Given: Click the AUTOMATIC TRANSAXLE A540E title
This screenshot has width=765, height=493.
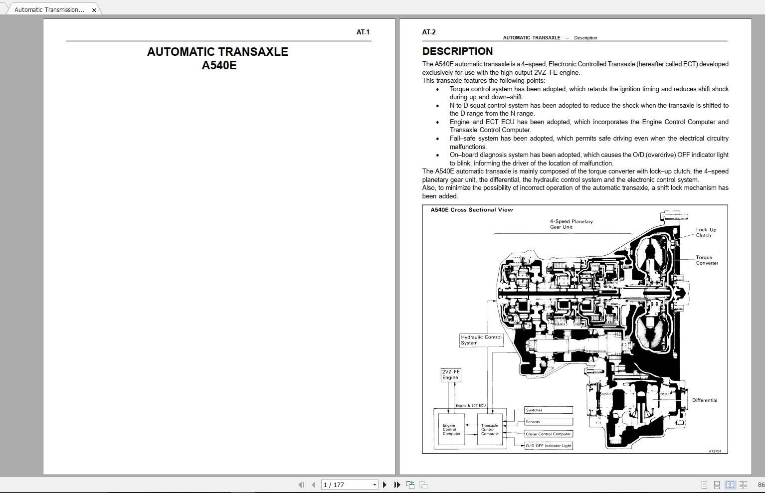Looking at the screenshot, I should tap(218, 58).
